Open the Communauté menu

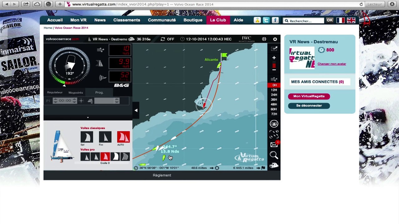point(162,20)
